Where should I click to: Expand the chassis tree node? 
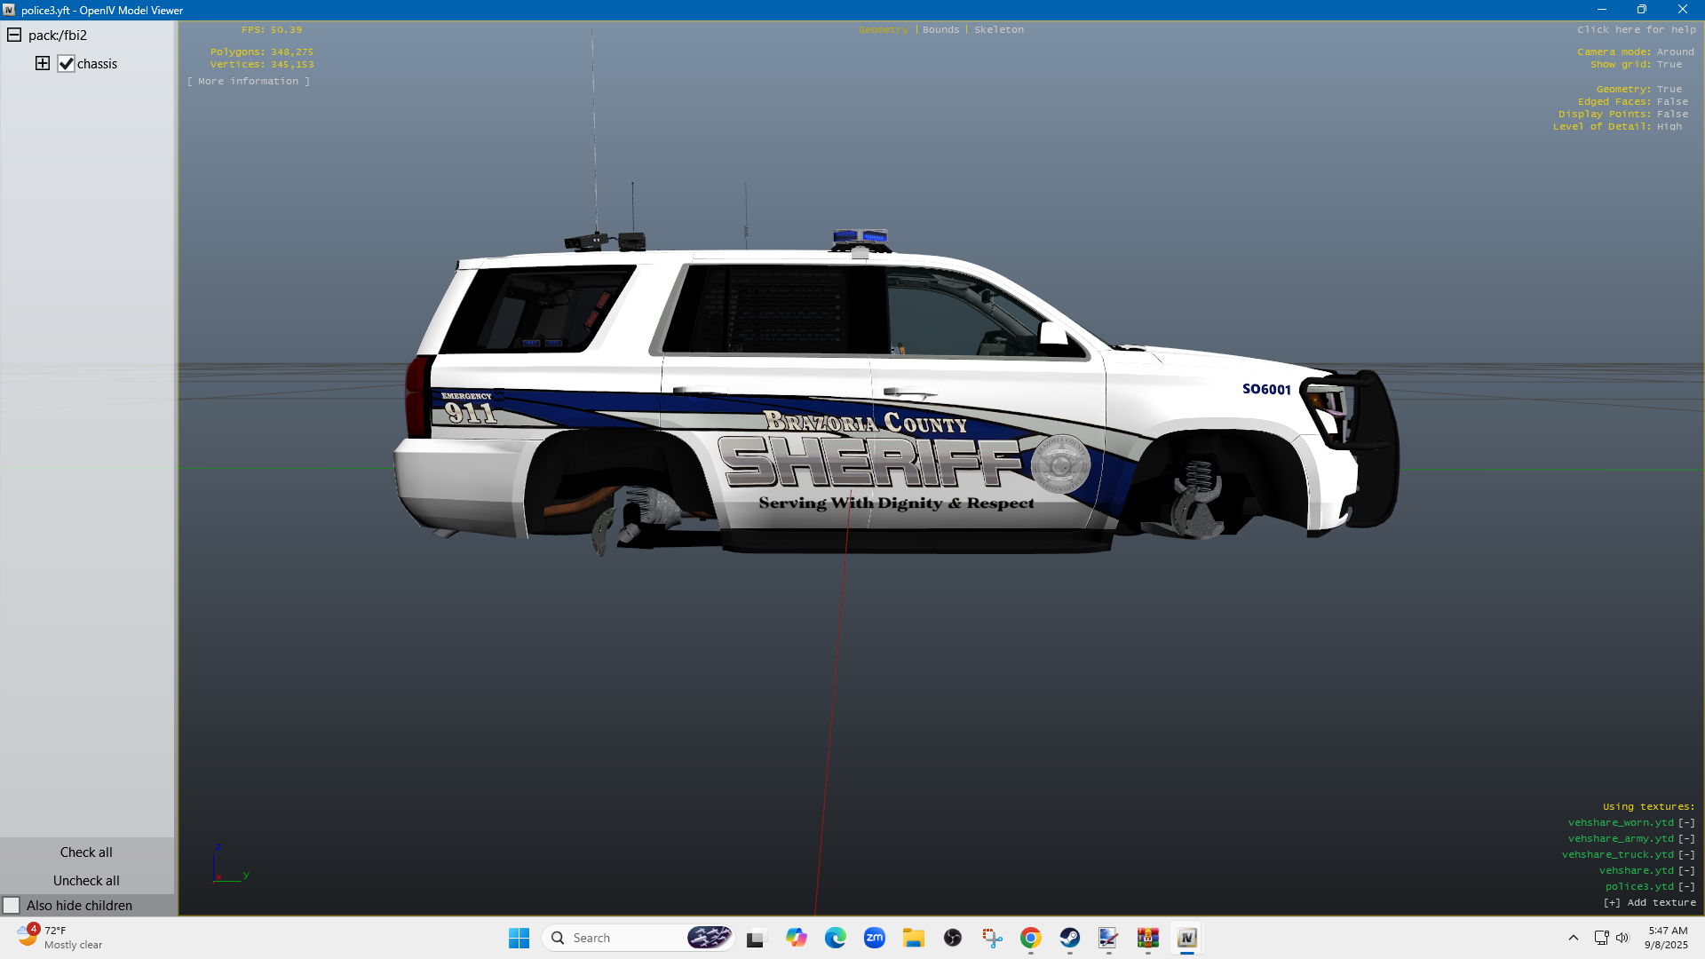click(43, 63)
